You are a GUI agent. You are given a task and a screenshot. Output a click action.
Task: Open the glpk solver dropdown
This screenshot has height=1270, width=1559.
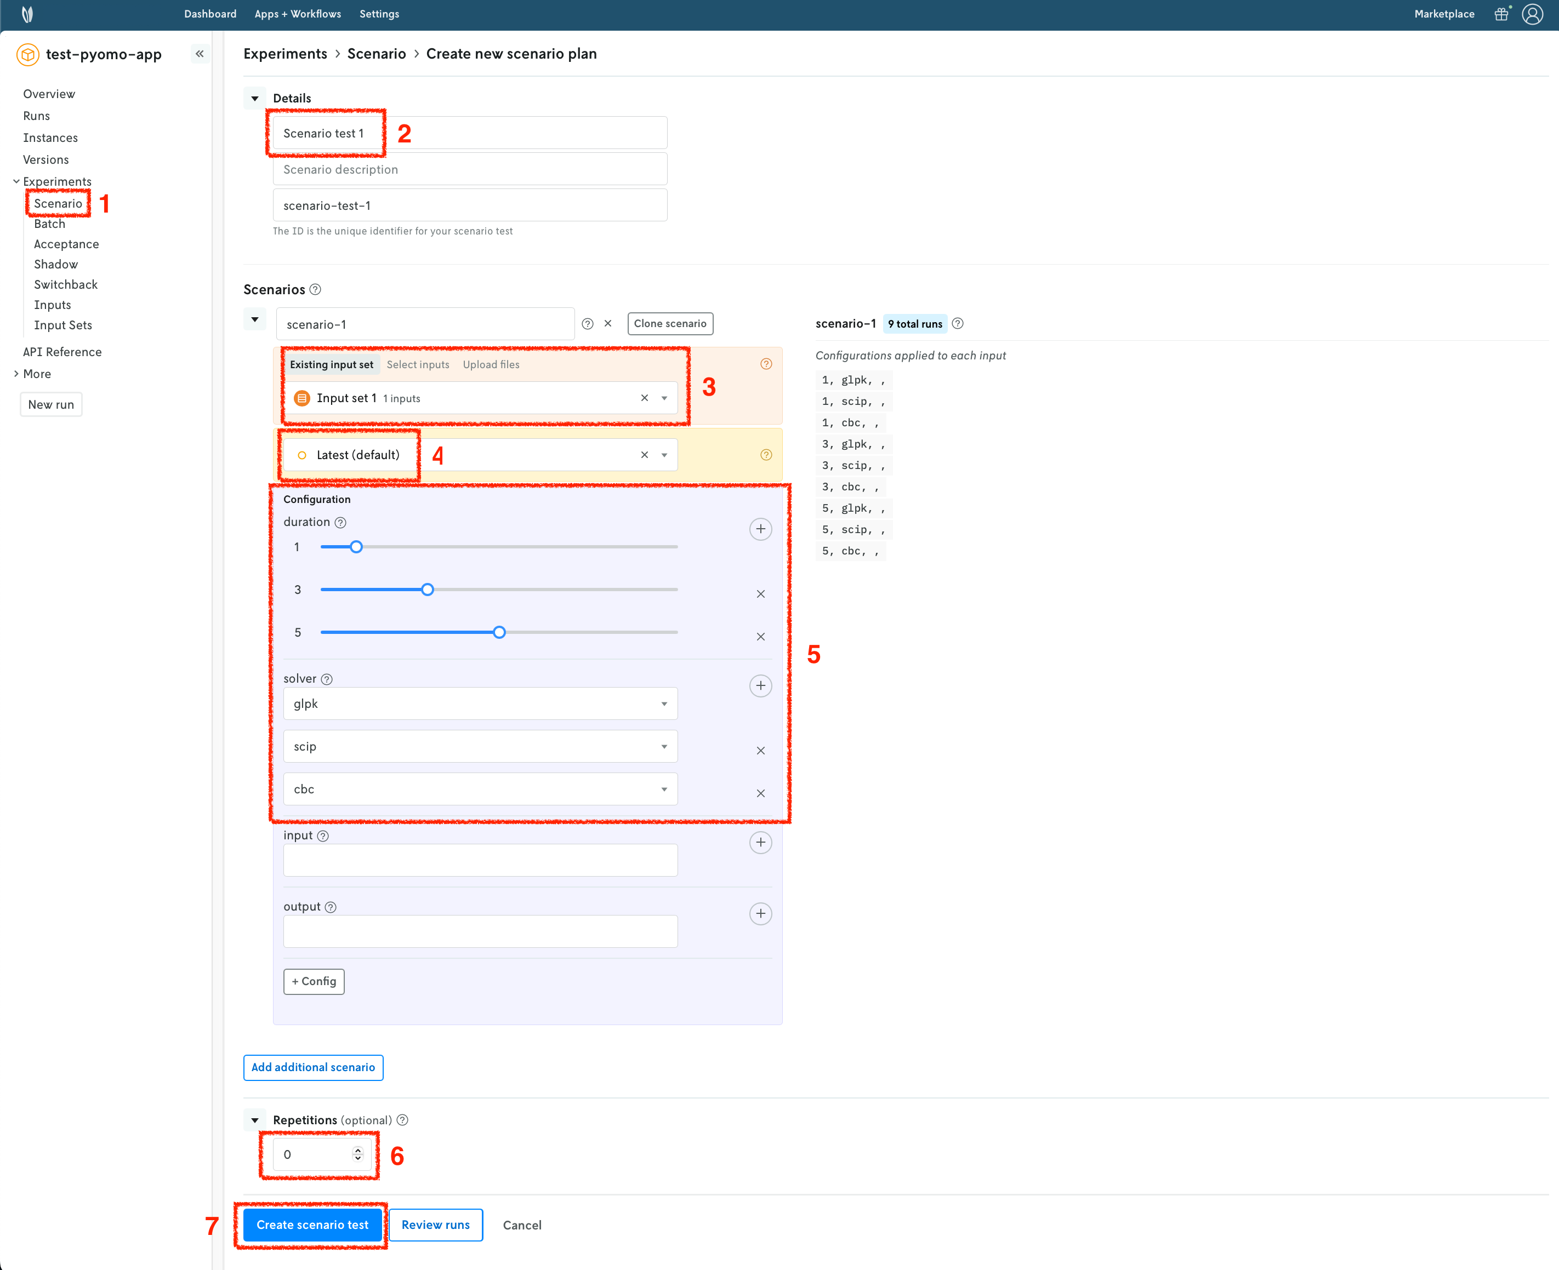click(x=480, y=704)
